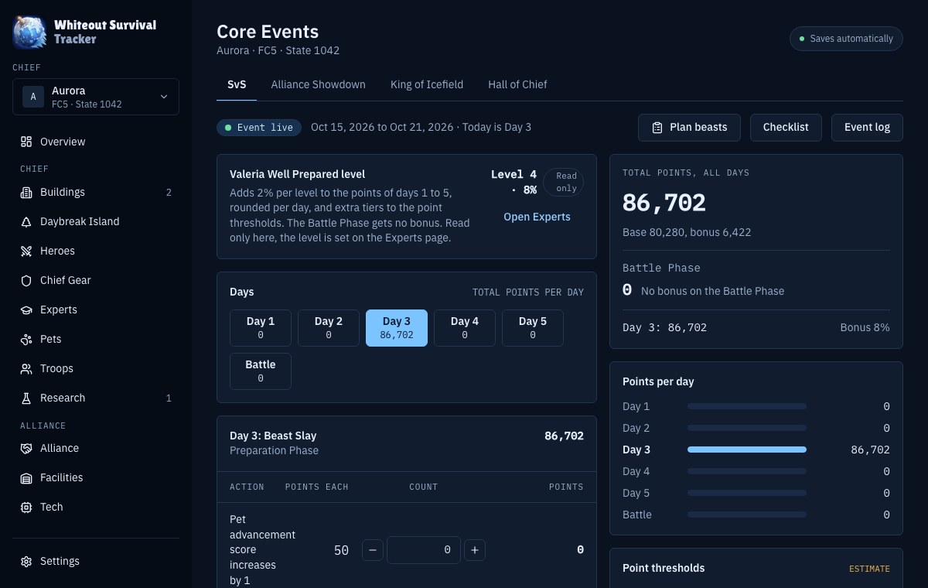Click the Heroes crossed-swords icon
Image resolution: width=928 pixels, height=588 pixels.
26,251
